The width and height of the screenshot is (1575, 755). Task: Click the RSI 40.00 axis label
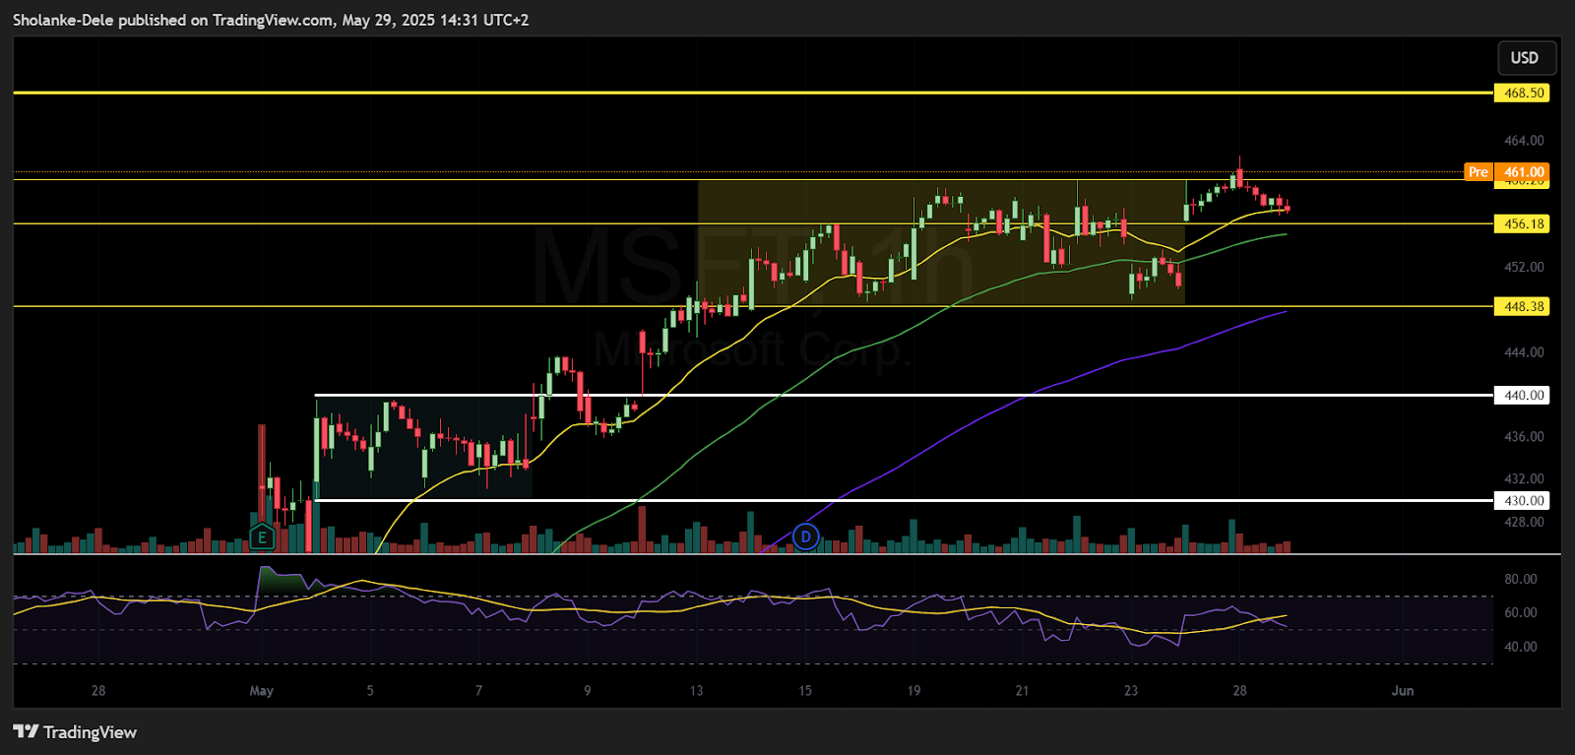click(x=1521, y=647)
